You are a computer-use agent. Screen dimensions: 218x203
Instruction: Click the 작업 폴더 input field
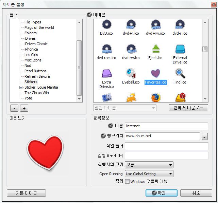click(166, 146)
